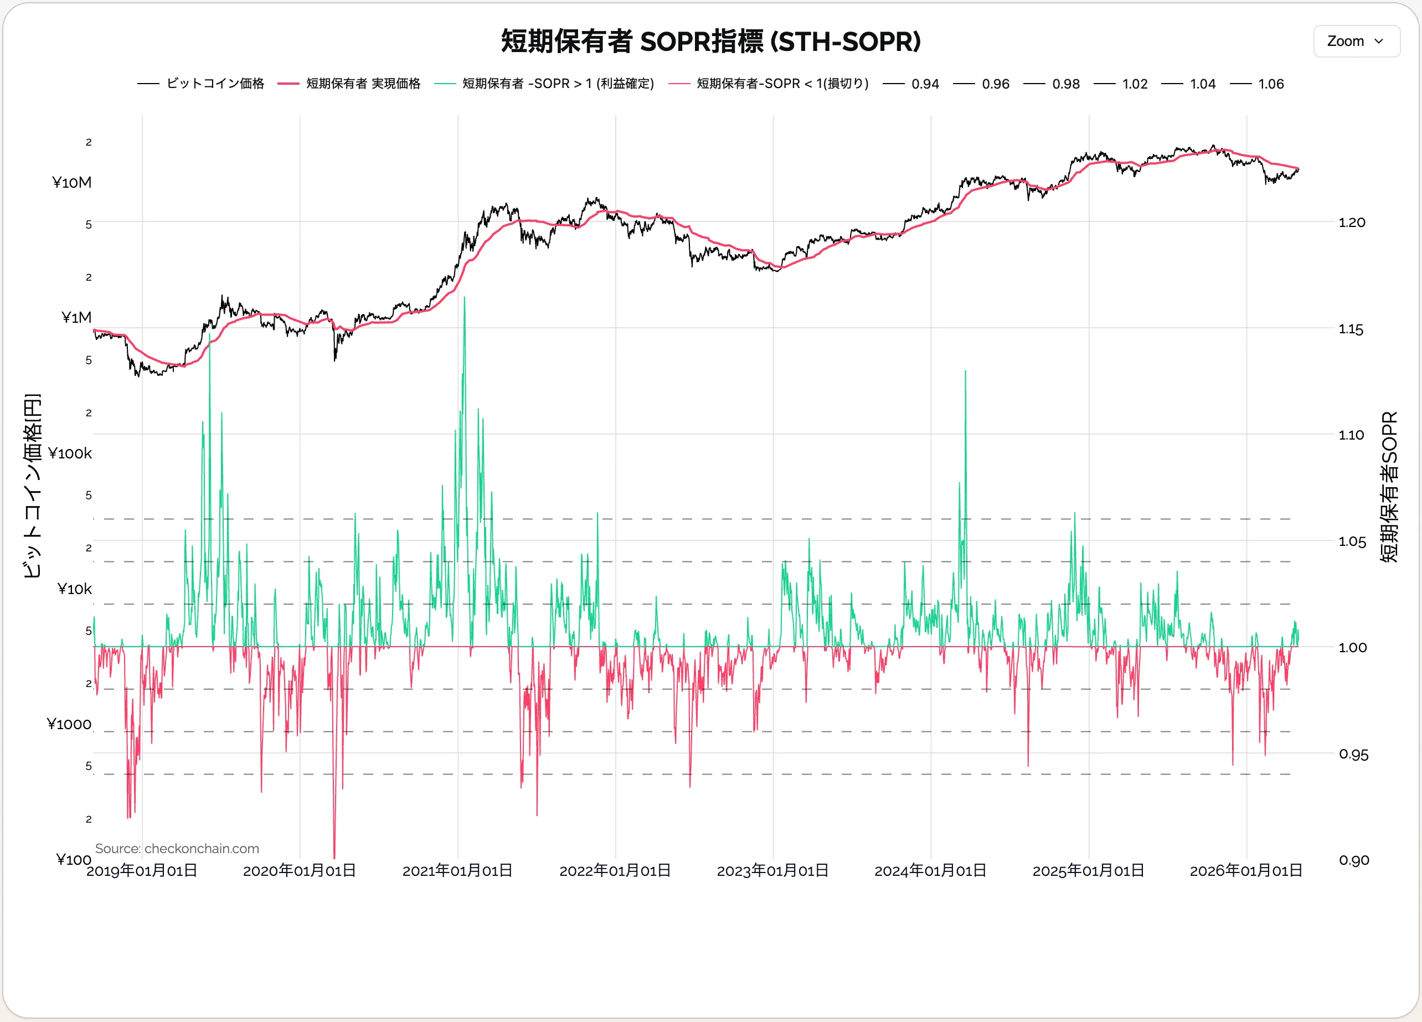1422x1022 pixels.
Task: Click the 2021年01月01日 x-axis label
Action: 457,871
